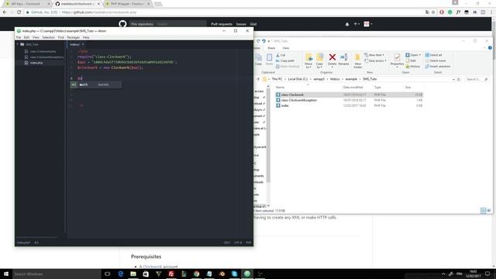The image size is (496, 279).
Task: Open Skype from the taskbar
Action: point(234,274)
